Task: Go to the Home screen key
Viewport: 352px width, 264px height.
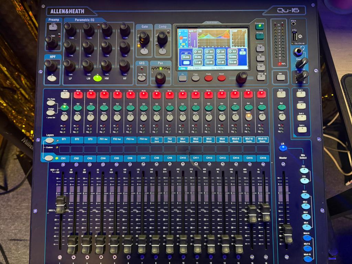Action: pyautogui.click(x=260, y=49)
